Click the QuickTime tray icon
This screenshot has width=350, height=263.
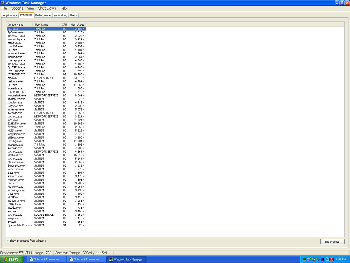(327, 259)
